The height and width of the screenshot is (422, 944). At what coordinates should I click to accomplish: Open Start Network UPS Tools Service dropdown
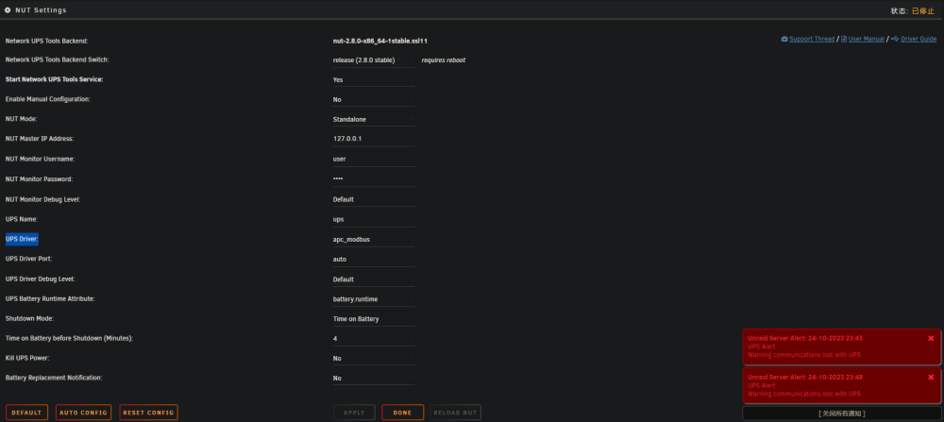[x=373, y=80]
